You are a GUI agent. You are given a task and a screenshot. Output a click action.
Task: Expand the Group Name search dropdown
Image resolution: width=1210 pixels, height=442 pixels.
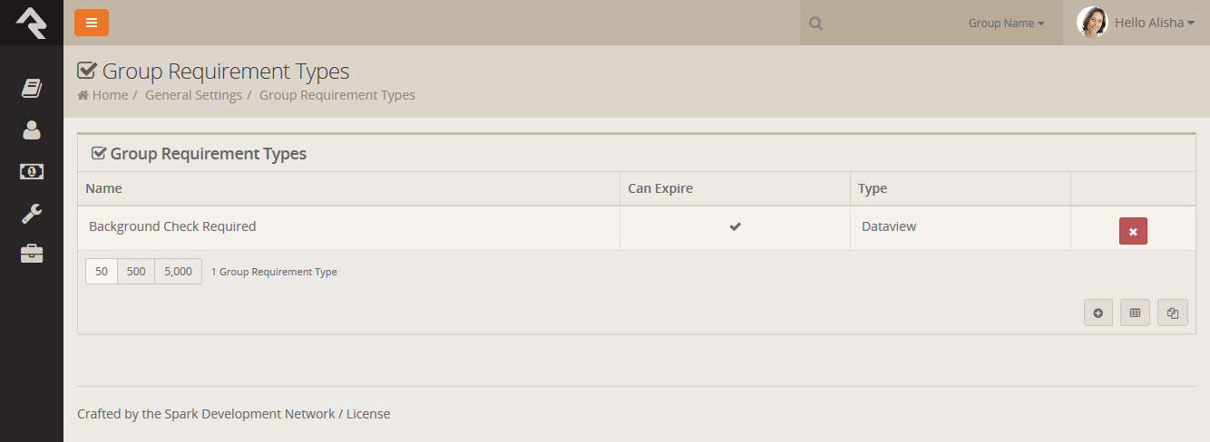click(1006, 24)
